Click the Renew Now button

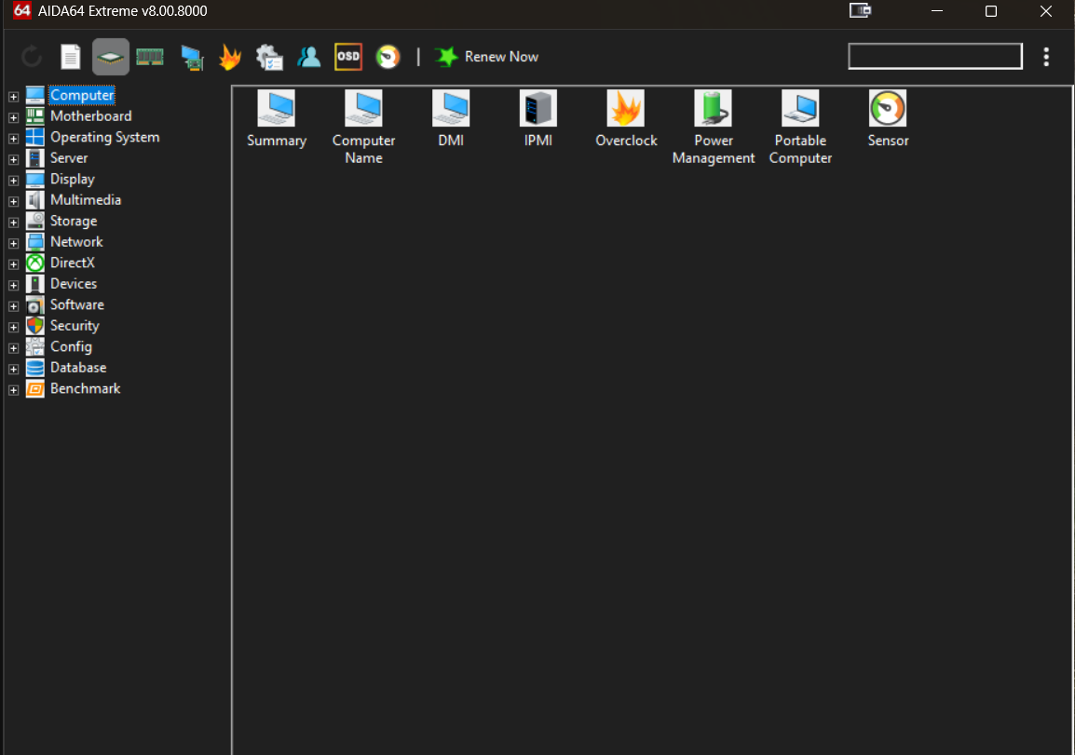487,57
